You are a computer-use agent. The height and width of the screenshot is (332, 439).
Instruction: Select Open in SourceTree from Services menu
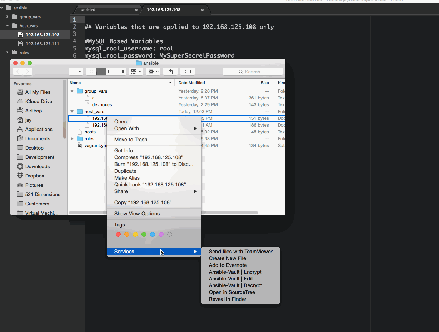232,292
